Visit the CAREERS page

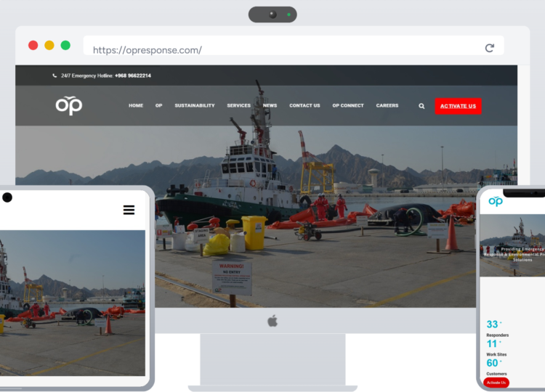click(387, 106)
